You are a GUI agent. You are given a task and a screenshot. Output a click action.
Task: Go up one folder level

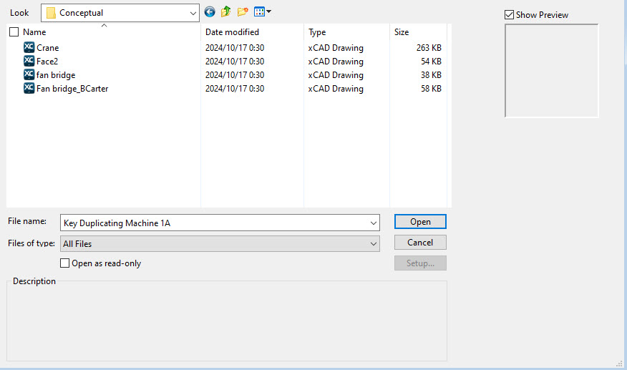(226, 11)
